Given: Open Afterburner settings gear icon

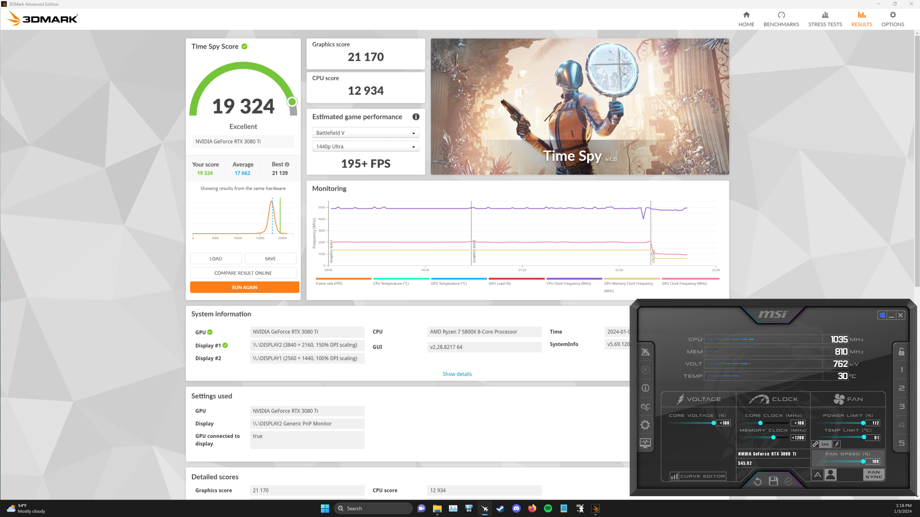Looking at the screenshot, I should pos(645,425).
